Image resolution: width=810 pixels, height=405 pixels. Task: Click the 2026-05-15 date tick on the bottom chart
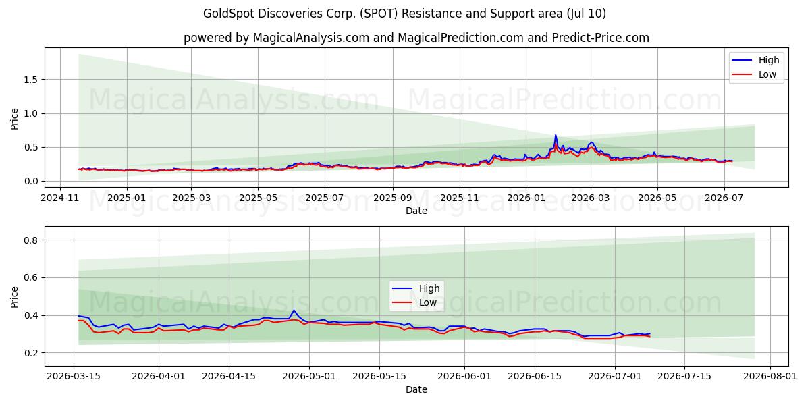point(379,377)
